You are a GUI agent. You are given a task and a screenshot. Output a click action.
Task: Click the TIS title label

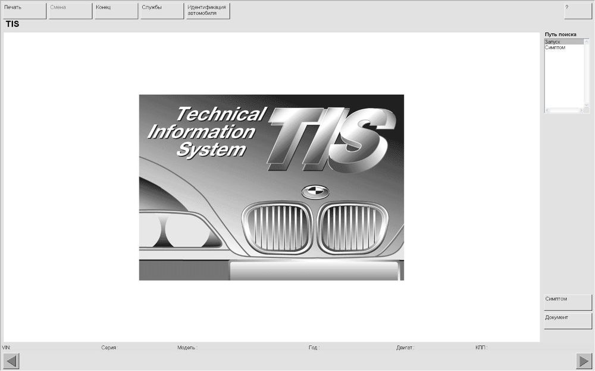[12, 24]
